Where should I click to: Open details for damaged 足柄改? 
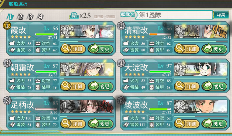73,123
